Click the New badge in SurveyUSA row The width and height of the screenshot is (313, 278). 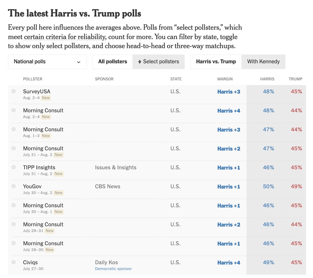coord(46,98)
